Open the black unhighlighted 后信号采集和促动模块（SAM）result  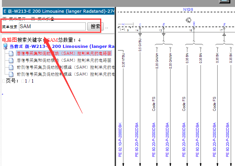point(64,60)
